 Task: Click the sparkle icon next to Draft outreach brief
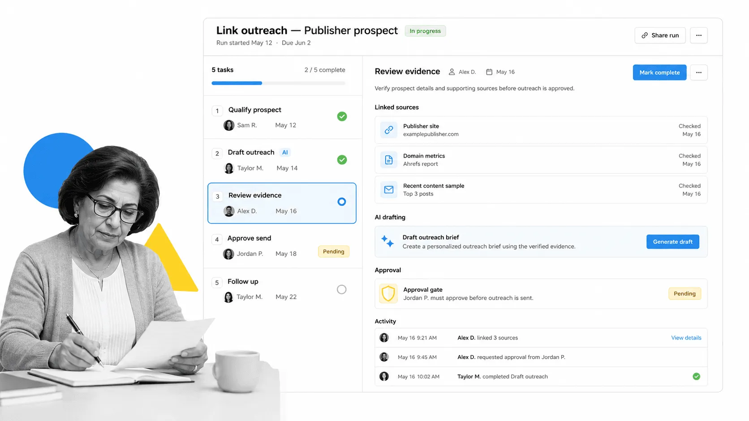point(388,242)
